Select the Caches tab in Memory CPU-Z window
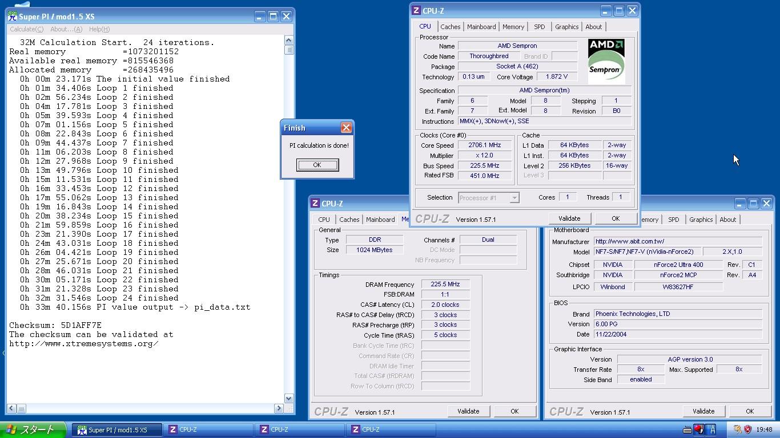 349,220
